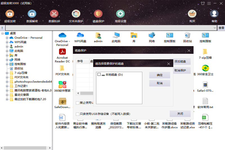225x150 pixels.
Task: Select 网络 in the folder tree
Action: [x=17, y=60]
